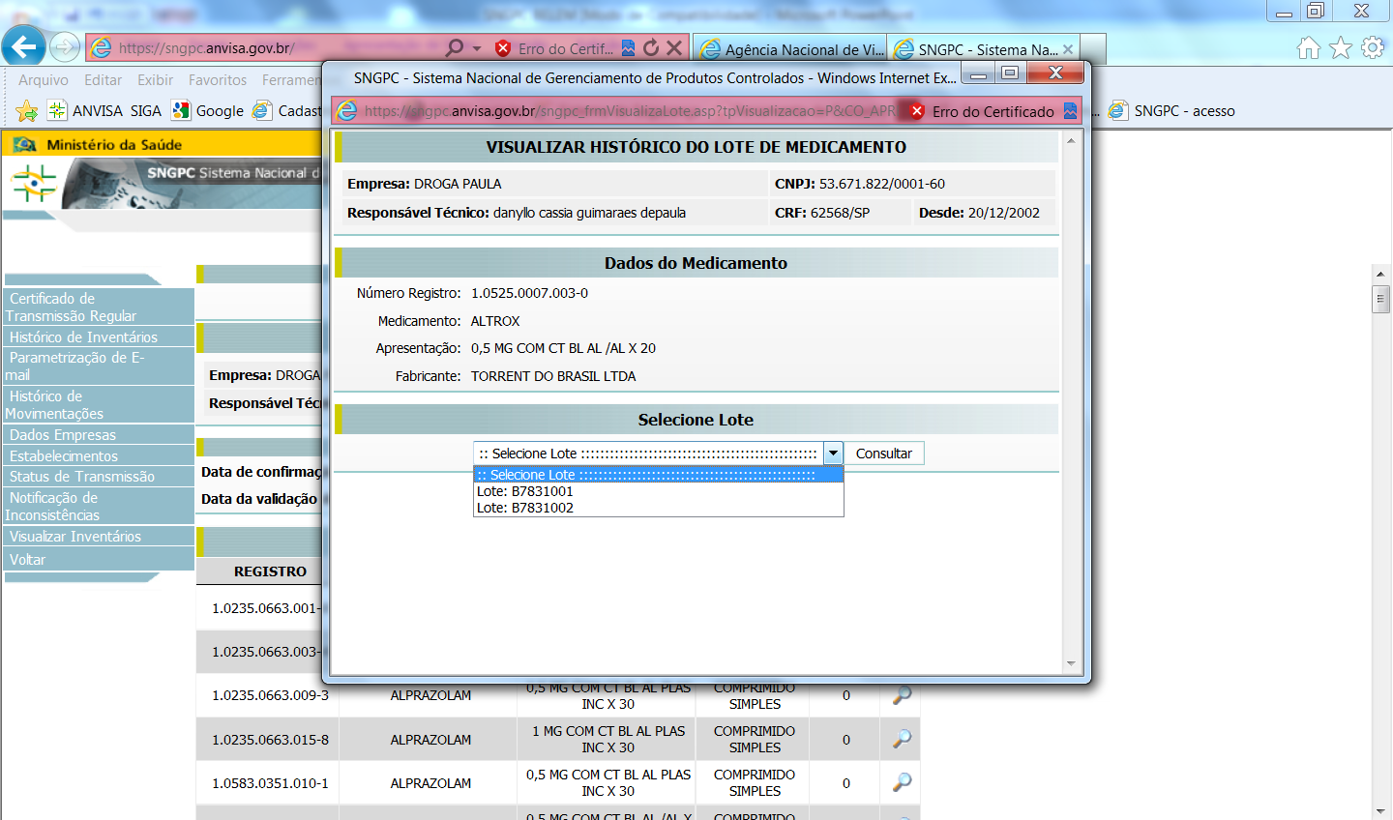Switch to the Agência Nacional de Vi... tab
1393x820 pixels.
(792, 49)
